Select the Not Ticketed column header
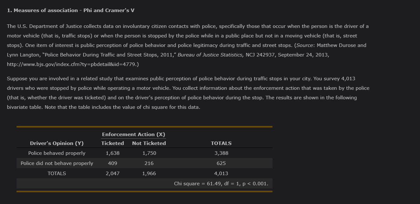 click(x=149, y=143)
